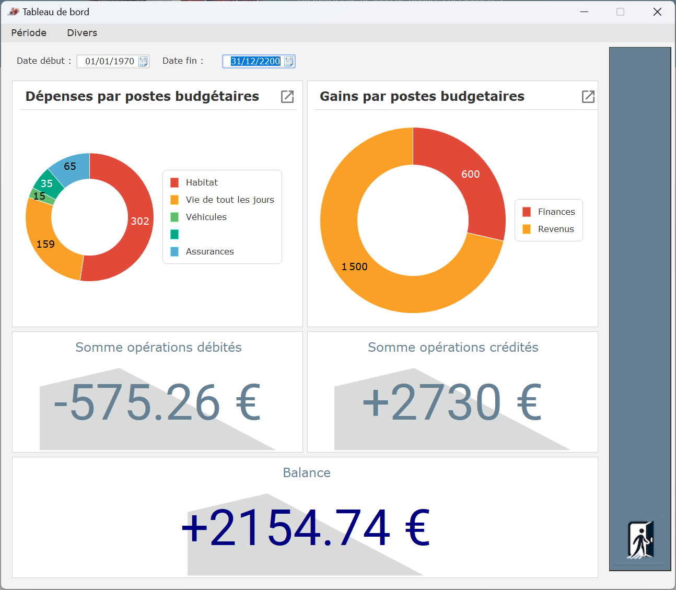Viewport: 676px width, 590px height.
Task: Open the Divers menu
Action: click(82, 33)
